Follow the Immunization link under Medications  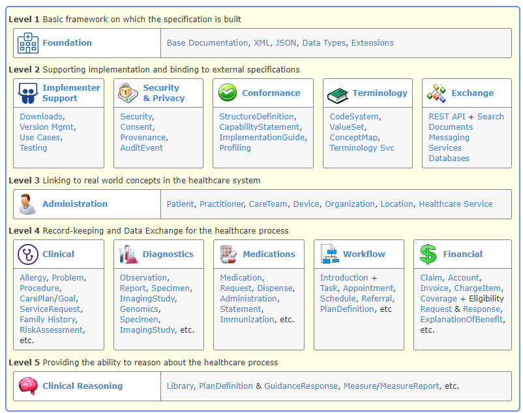pyautogui.click(x=247, y=320)
